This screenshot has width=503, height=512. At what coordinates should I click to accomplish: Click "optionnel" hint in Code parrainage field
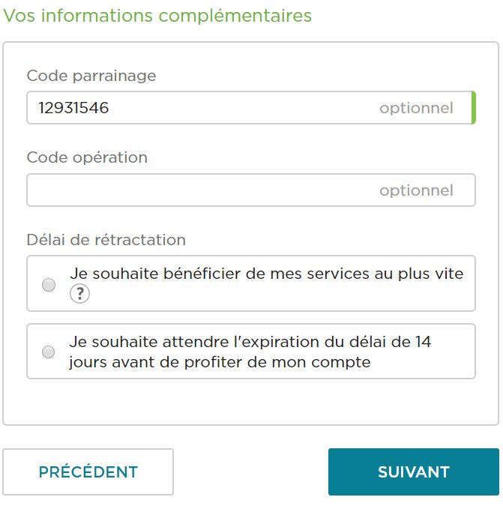click(x=416, y=108)
